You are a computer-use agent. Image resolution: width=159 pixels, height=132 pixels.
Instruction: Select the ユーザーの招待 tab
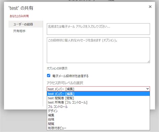26,24
